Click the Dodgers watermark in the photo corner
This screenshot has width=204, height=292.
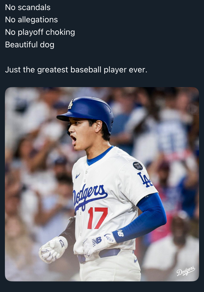[x=186, y=271]
